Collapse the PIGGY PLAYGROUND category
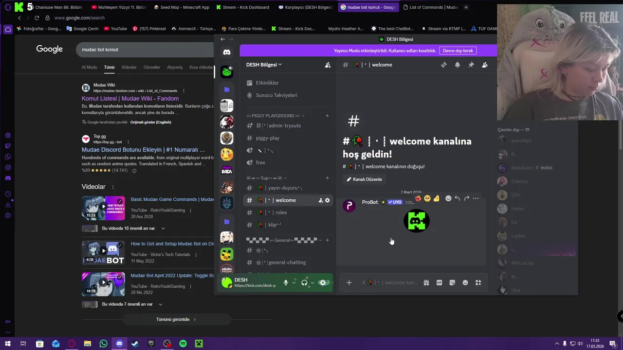 click(x=275, y=116)
